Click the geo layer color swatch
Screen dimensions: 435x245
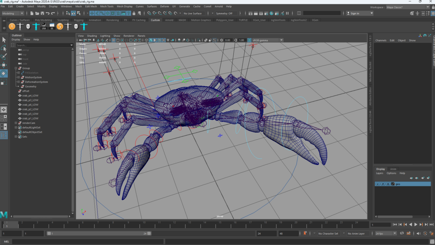[393, 184]
